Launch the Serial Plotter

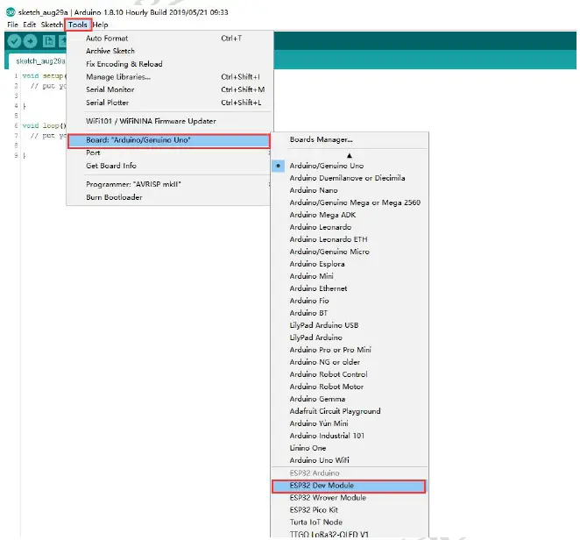tap(169, 103)
